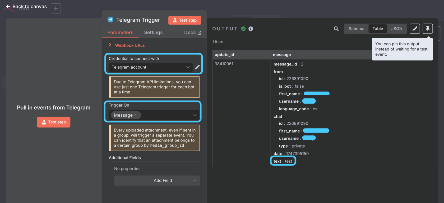Click the is_bot : false entry
Image resolution: width=444 pixels, height=203 pixels.
pyautogui.click(x=291, y=86)
